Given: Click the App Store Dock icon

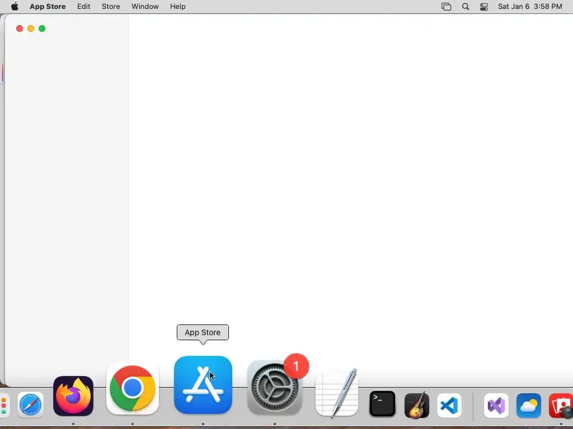Looking at the screenshot, I should click(x=203, y=385).
